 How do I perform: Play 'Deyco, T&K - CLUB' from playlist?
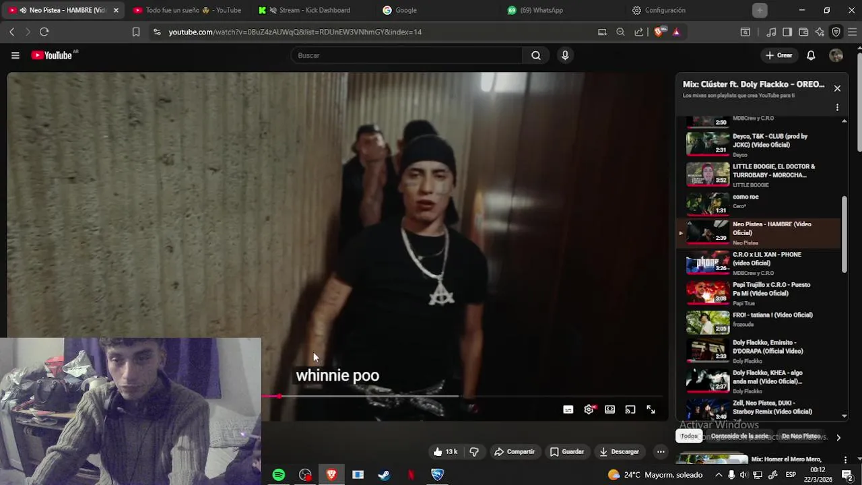click(760, 144)
